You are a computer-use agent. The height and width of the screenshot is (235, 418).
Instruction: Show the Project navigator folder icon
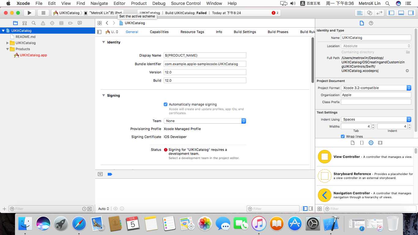16,23
